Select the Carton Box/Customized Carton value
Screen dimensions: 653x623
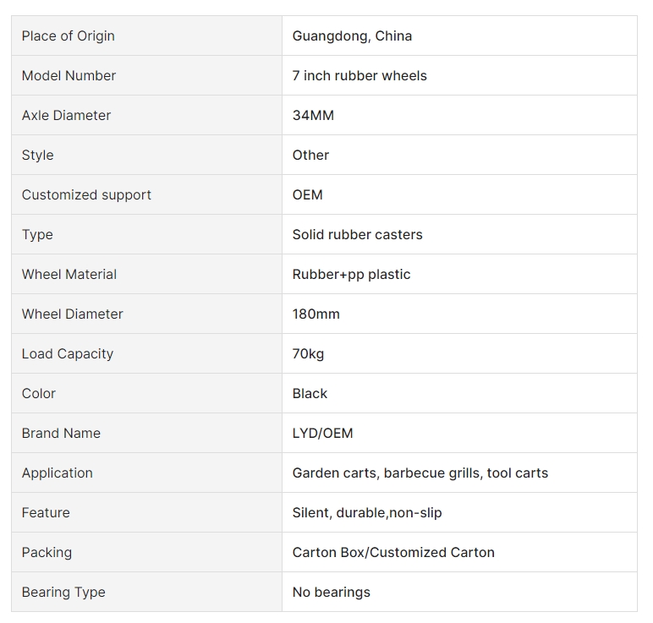[393, 552]
